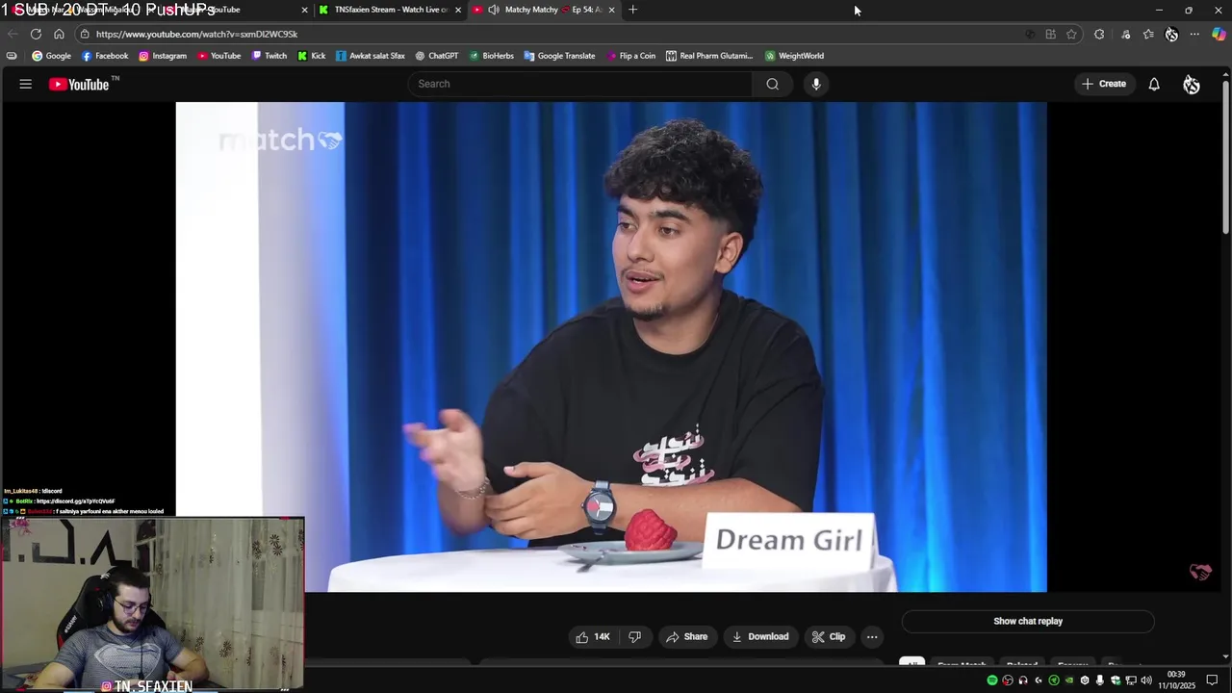This screenshot has width=1232, height=693.
Task: Open Spotify tray icon
Action: 992,680
